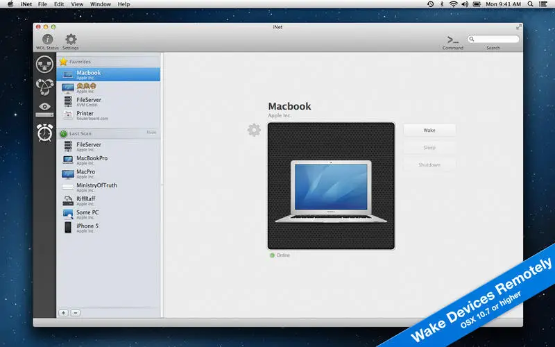Open the View menu

[77, 4]
